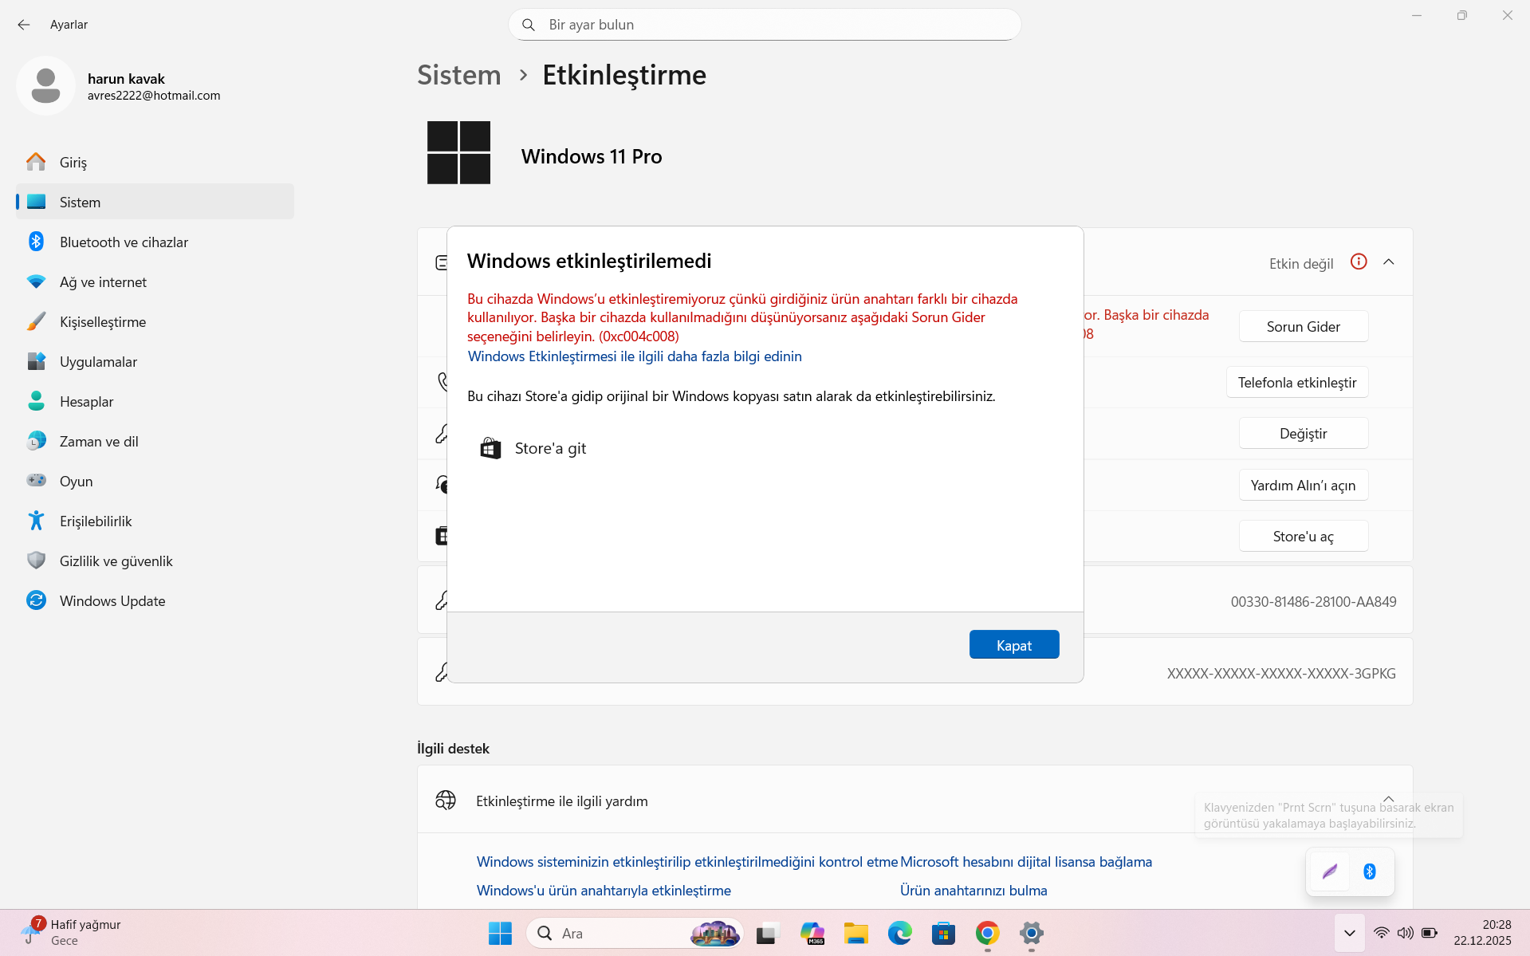Click the Etkin değil status text
The width and height of the screenshot is (1530, 956).
point(1301,264)
